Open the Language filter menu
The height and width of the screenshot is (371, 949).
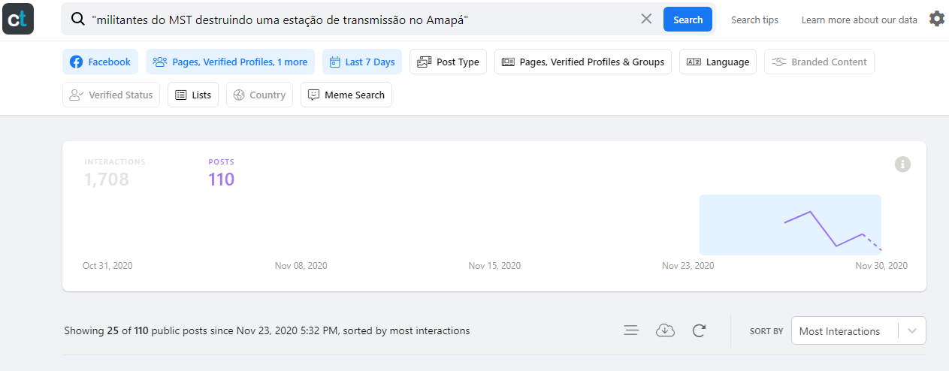coord(718,62)
